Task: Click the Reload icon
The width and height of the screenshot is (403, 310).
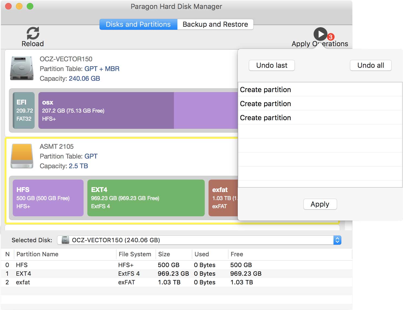Action: click(x=33, y=33)
